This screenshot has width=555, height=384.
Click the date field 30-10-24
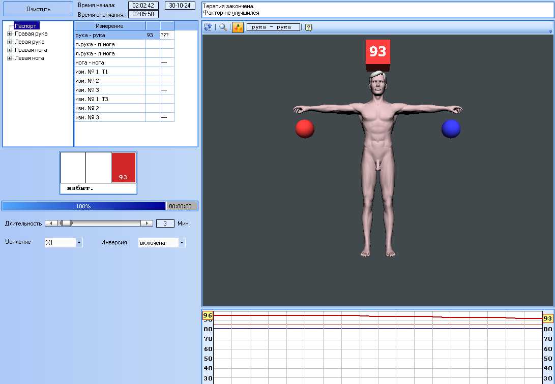click(180, 6)
